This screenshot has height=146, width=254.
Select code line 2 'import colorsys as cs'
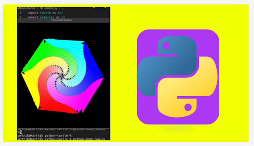[x=46, y=17]
